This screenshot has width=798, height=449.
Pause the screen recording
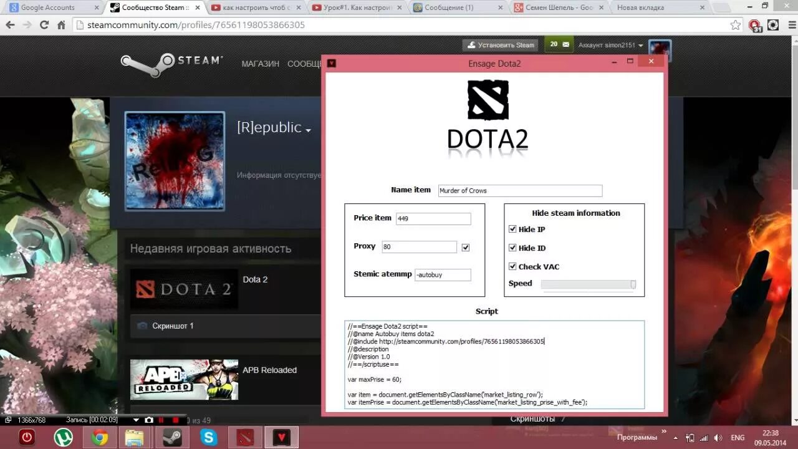pyautogui.click(x=161, y=420)
